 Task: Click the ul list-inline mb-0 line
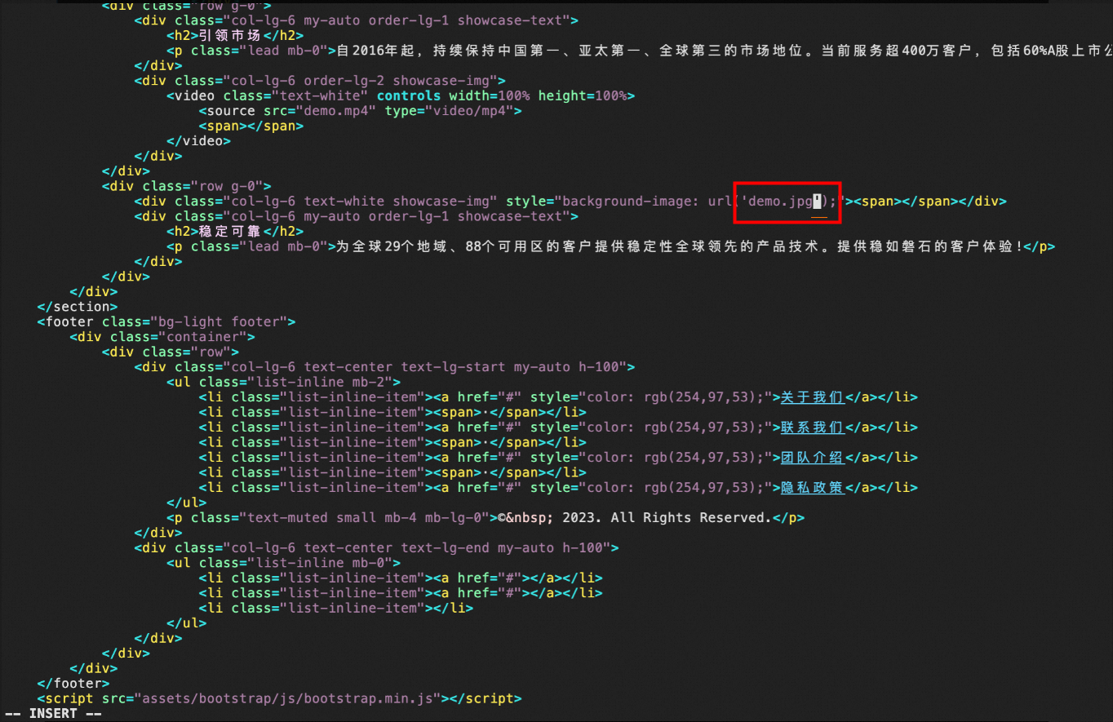click(283, 563)
